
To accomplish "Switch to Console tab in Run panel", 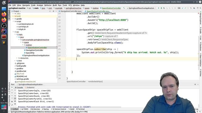I will (x=19, y=88).
